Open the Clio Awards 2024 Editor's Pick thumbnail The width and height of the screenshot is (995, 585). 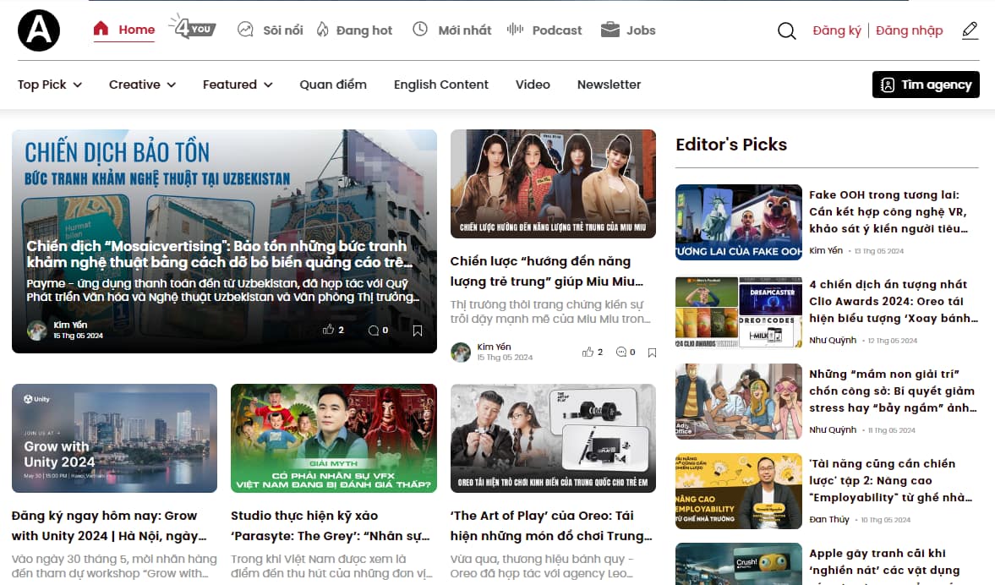(739, 312)
